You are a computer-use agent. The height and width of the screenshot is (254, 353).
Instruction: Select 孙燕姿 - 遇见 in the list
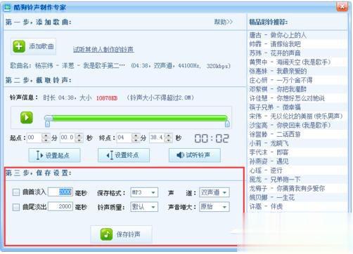[x=269, y=161]
